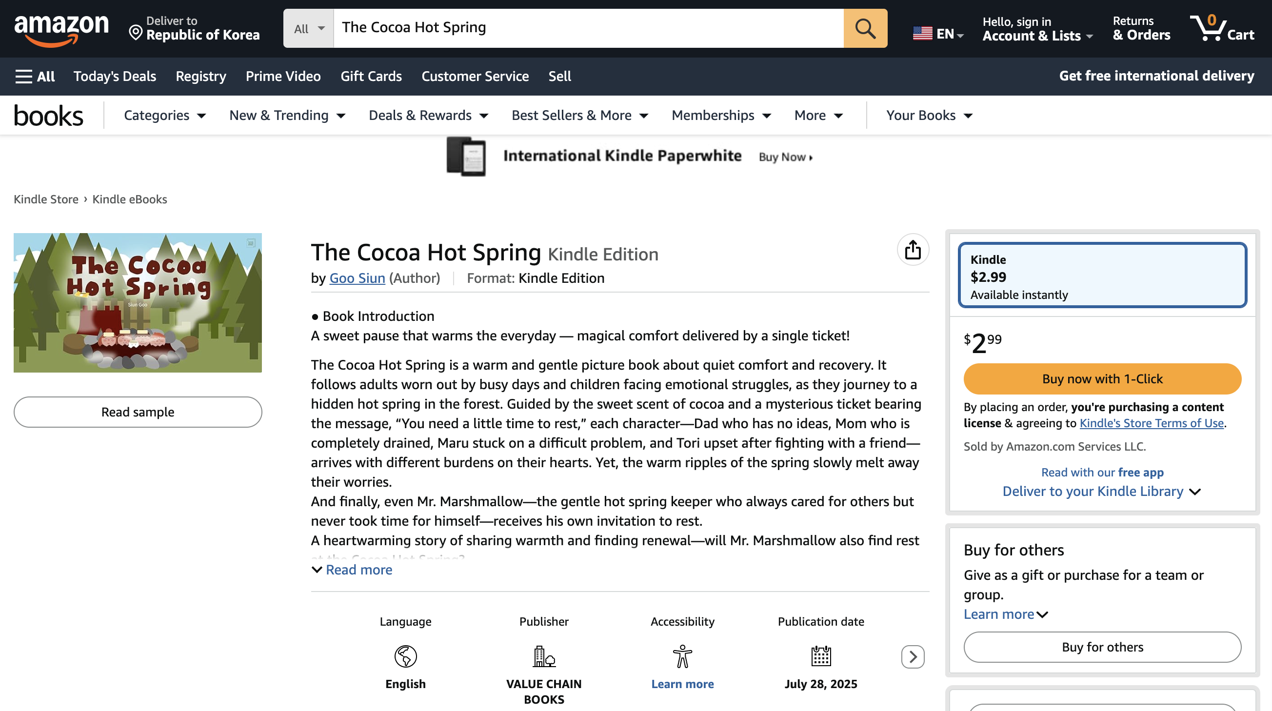
Task: Click the Sell menu item
Action: tap(560, 76)
